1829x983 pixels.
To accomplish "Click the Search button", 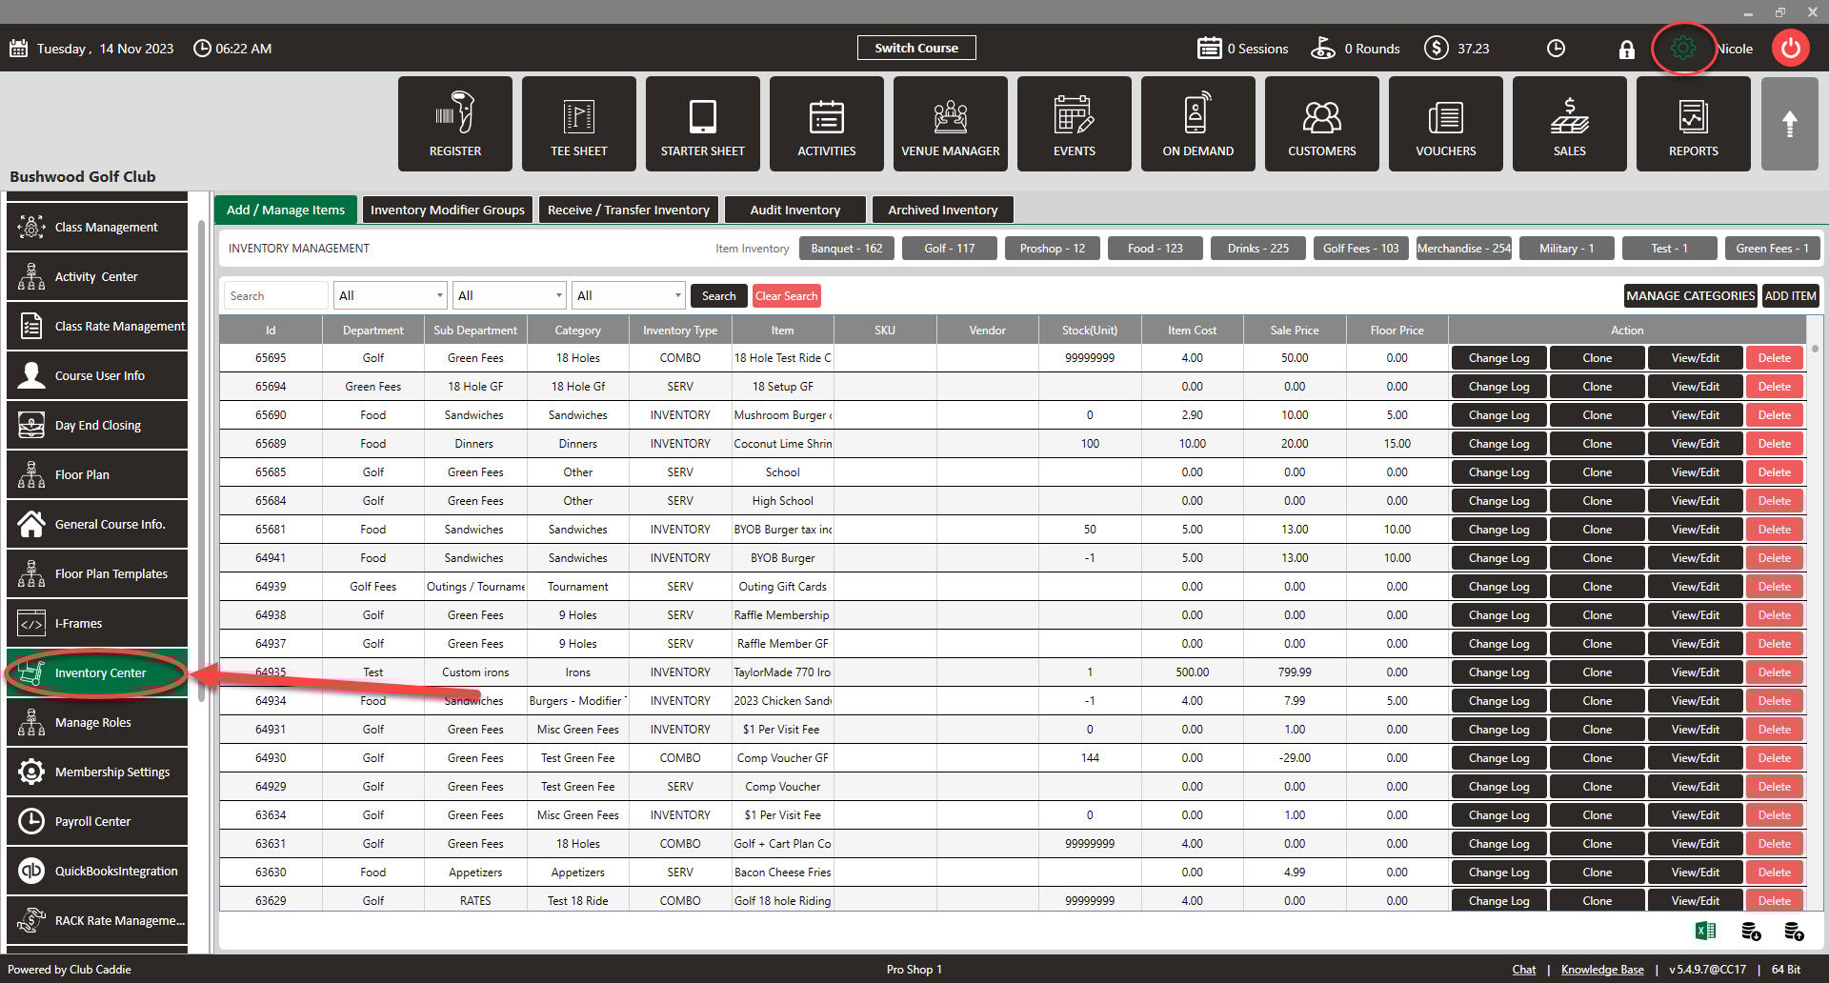I will (x=718, y=295).
